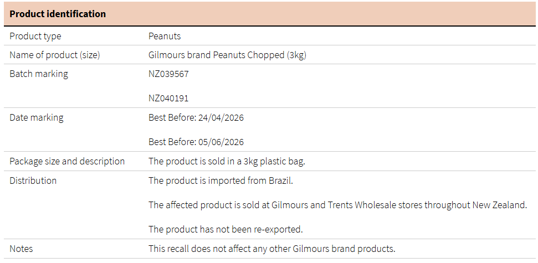Click the recall note about other products
This screenshot has height=263, width=538.
coord(271,249)
